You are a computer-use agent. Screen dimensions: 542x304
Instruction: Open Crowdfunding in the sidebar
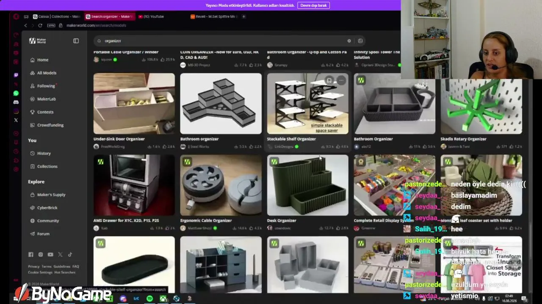[50, 125]
